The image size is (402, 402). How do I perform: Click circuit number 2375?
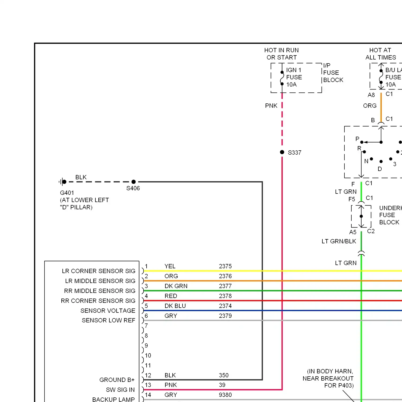225,266
